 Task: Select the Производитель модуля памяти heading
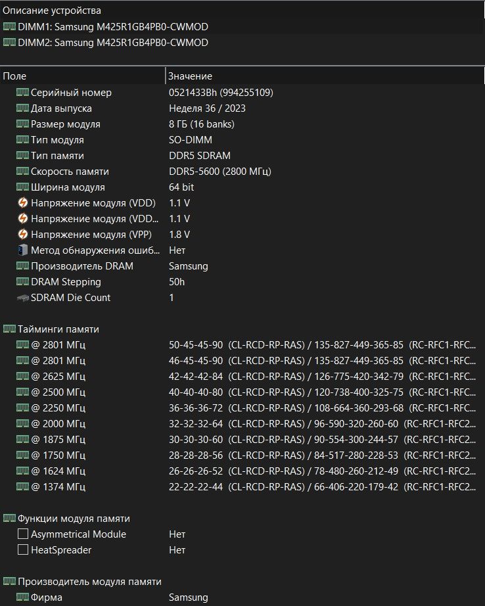click(x=89, y=582)
